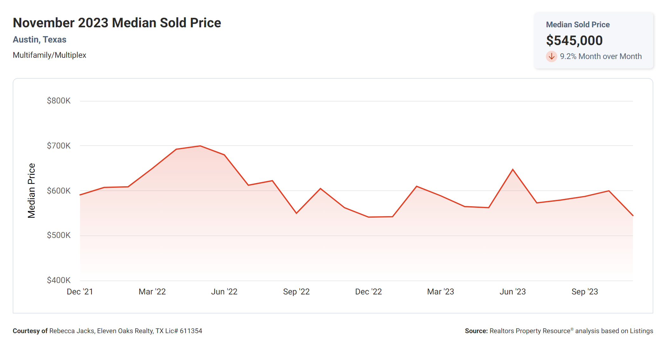Image resolution: width=666 pixels, height=349 pixels.
Task: Click the June 2023 peak on the line
Action: (513, 169)
